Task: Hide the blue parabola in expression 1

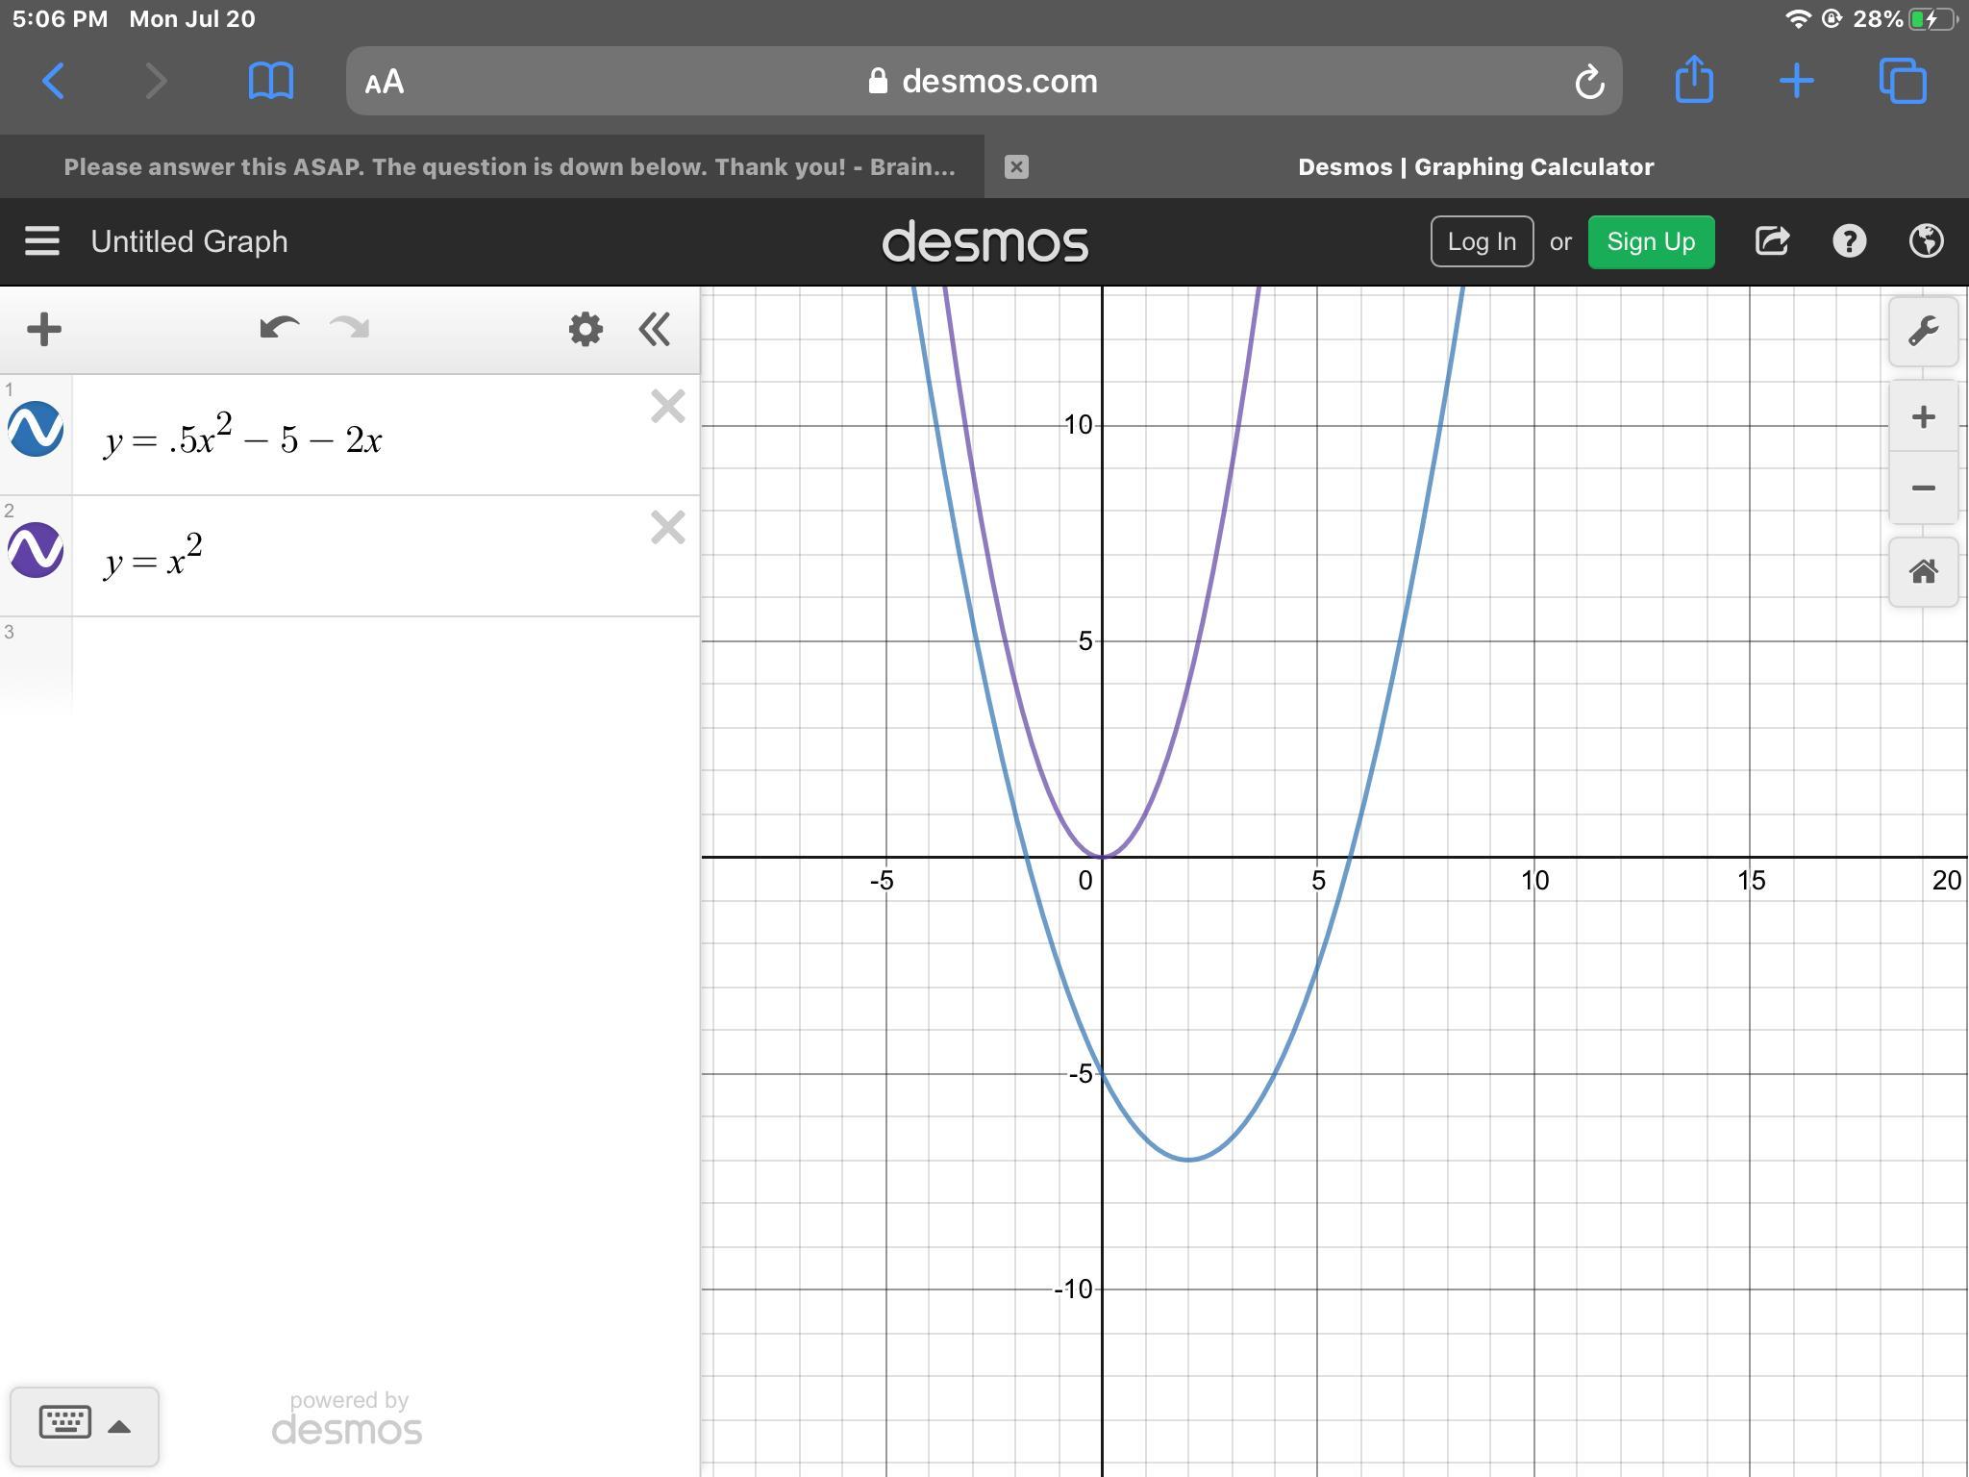Action: (x=36, y=429)
